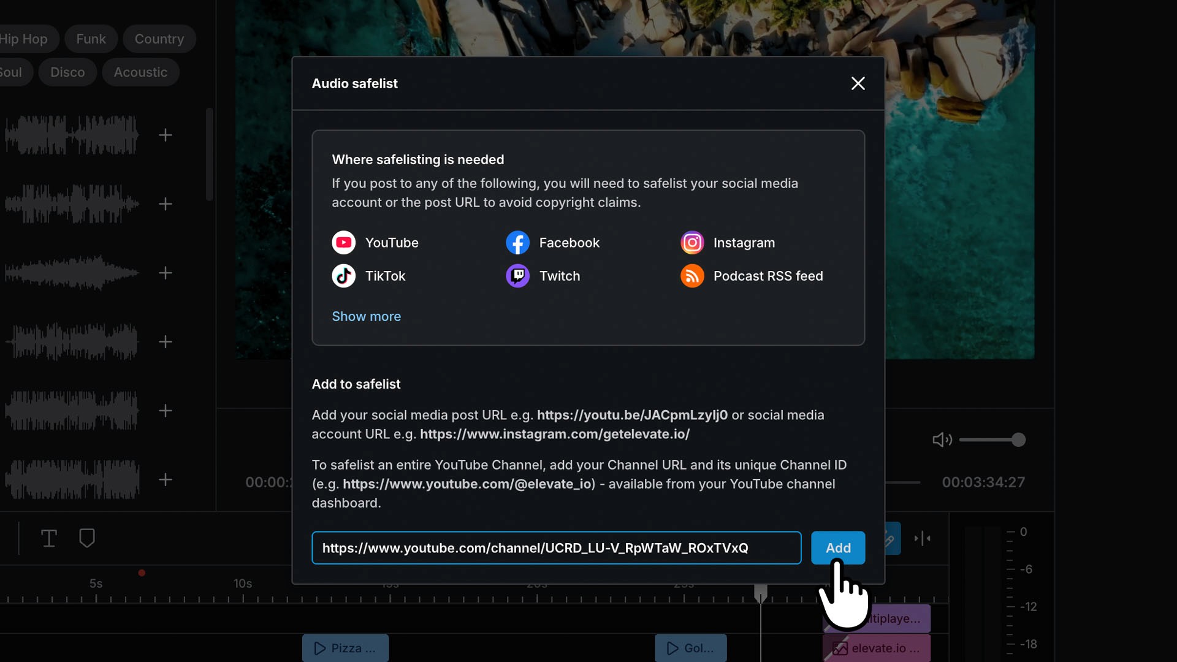Image resolution: width=1177 pixels, height=662 pixels.
Task: Select the Country genre tag
Action: pos(159,39)
